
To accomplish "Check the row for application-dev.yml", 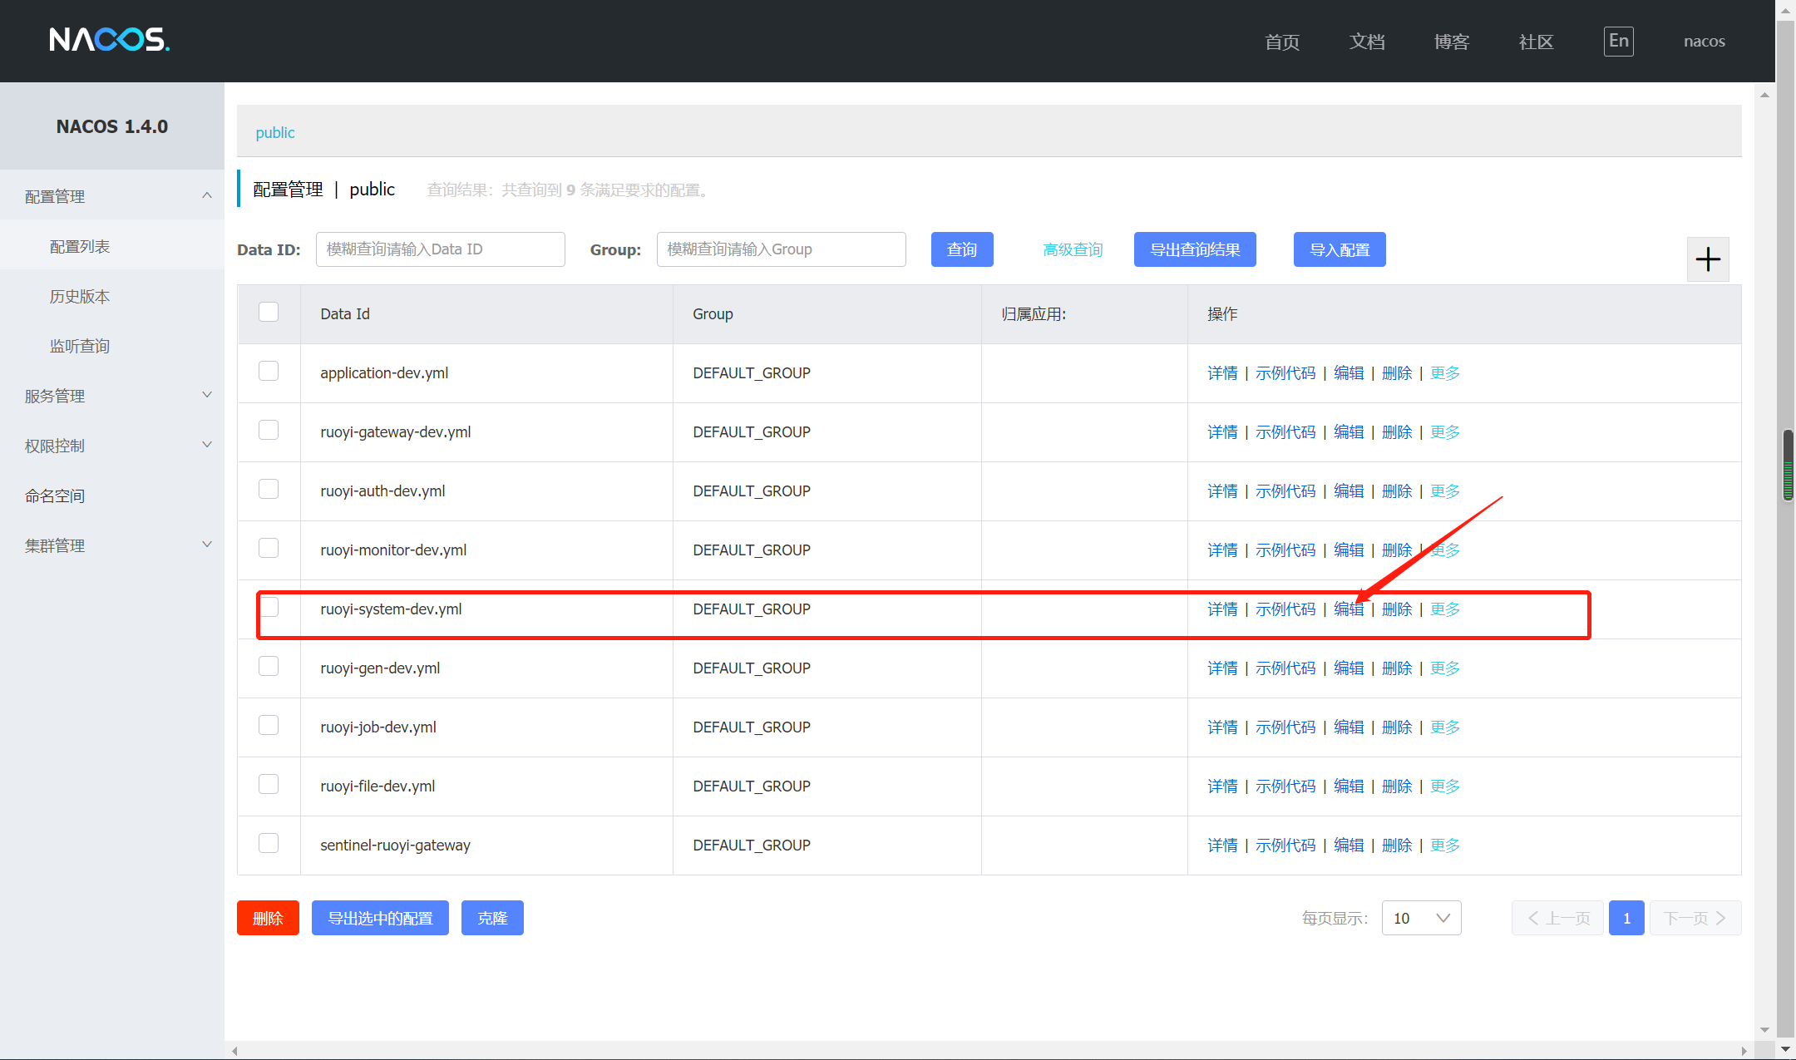I will pyautogui.click(x=268, y=371).
